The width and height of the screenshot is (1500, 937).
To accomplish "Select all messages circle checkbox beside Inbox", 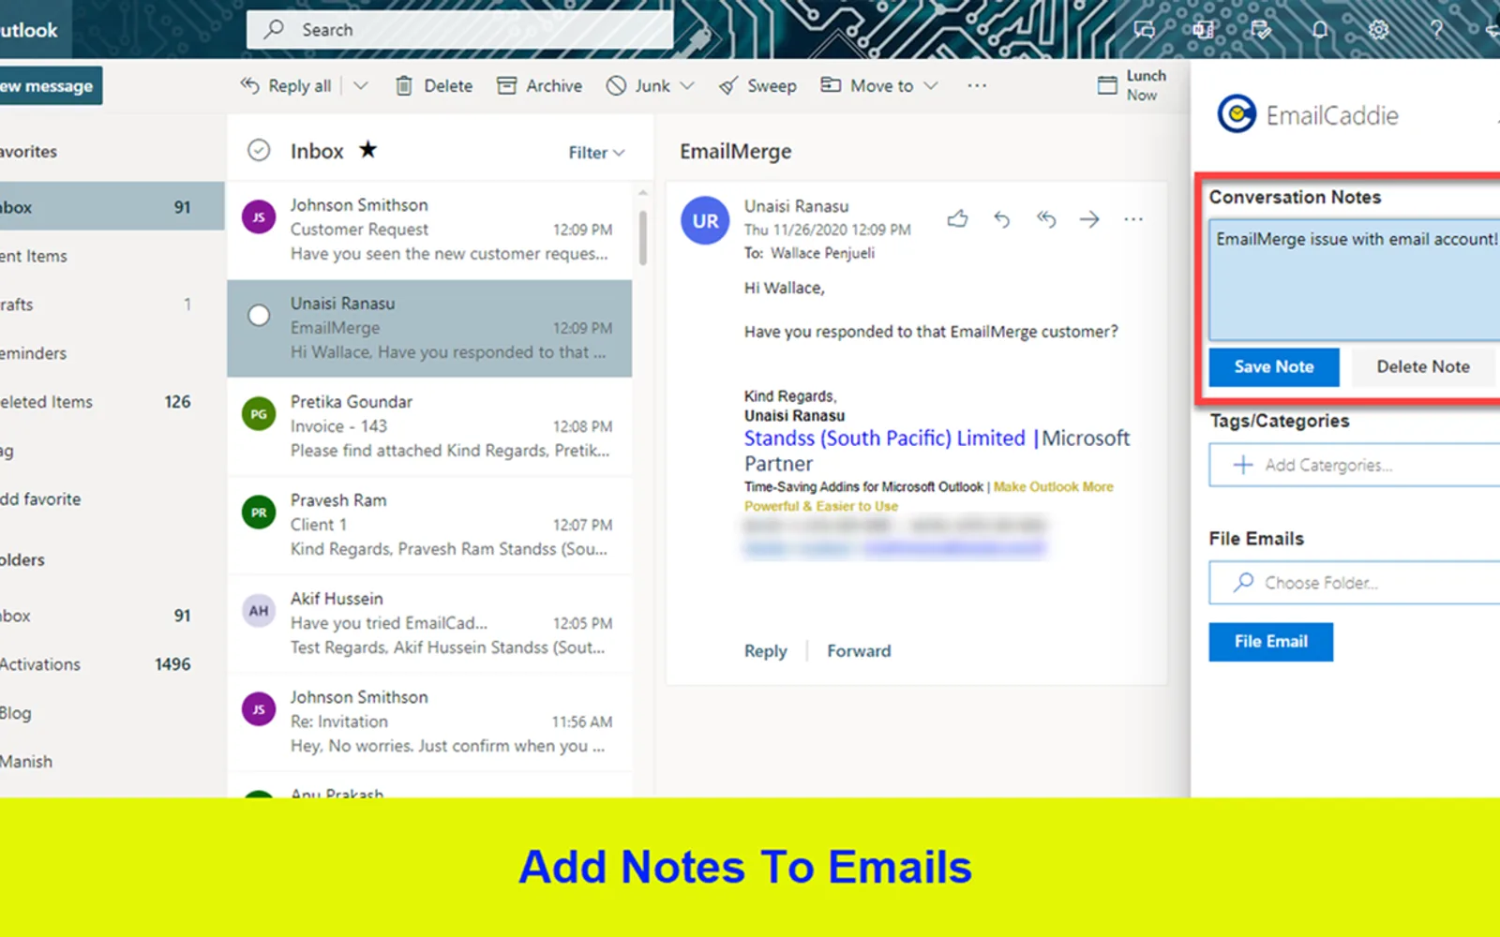I will (259, 150).
